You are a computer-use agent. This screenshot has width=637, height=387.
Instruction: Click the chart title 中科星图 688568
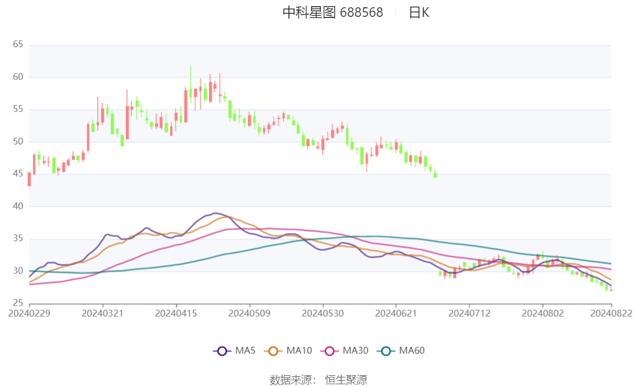(333, 12)
